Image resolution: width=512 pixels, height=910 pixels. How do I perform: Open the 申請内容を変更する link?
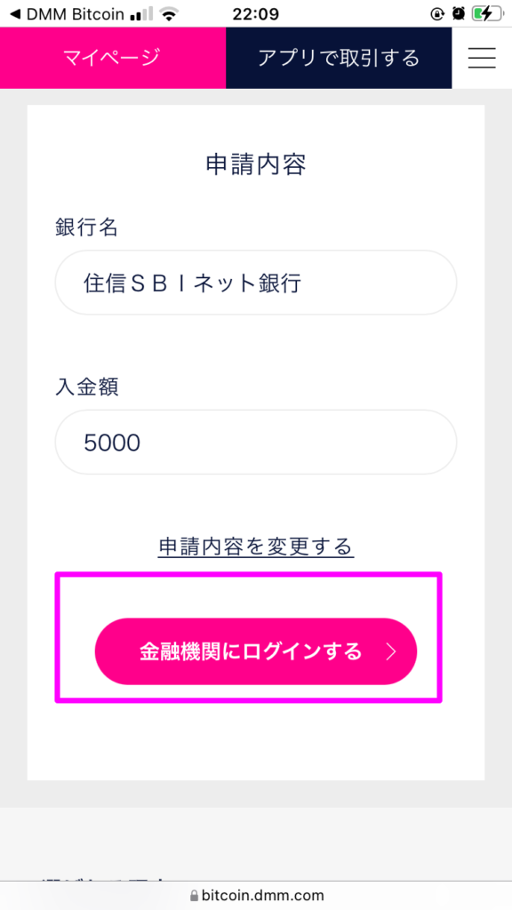click(x=255, y=547)
